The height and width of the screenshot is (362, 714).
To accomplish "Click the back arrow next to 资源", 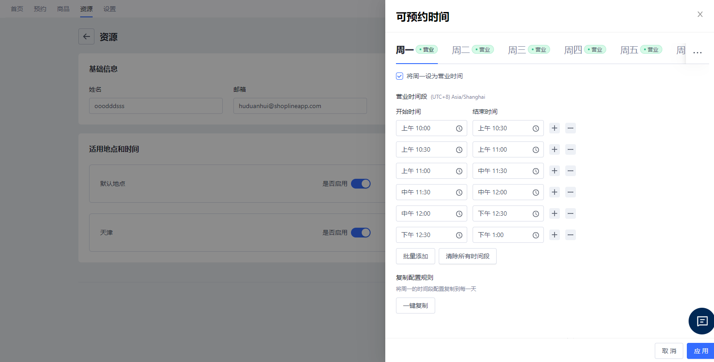I will point(86,36).
